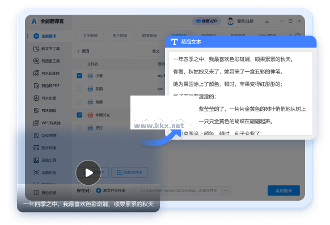Viewport: 330px width, 225px height.
Task: Open the hamburger menu
Action: pos(266,21)
